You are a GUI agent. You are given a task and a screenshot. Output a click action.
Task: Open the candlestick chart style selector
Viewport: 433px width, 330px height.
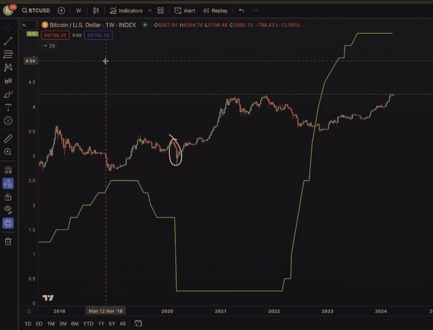96,10
